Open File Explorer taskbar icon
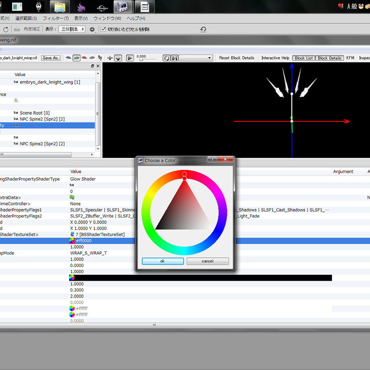Viewport: 370px width, 370px height. coord(60,6)
